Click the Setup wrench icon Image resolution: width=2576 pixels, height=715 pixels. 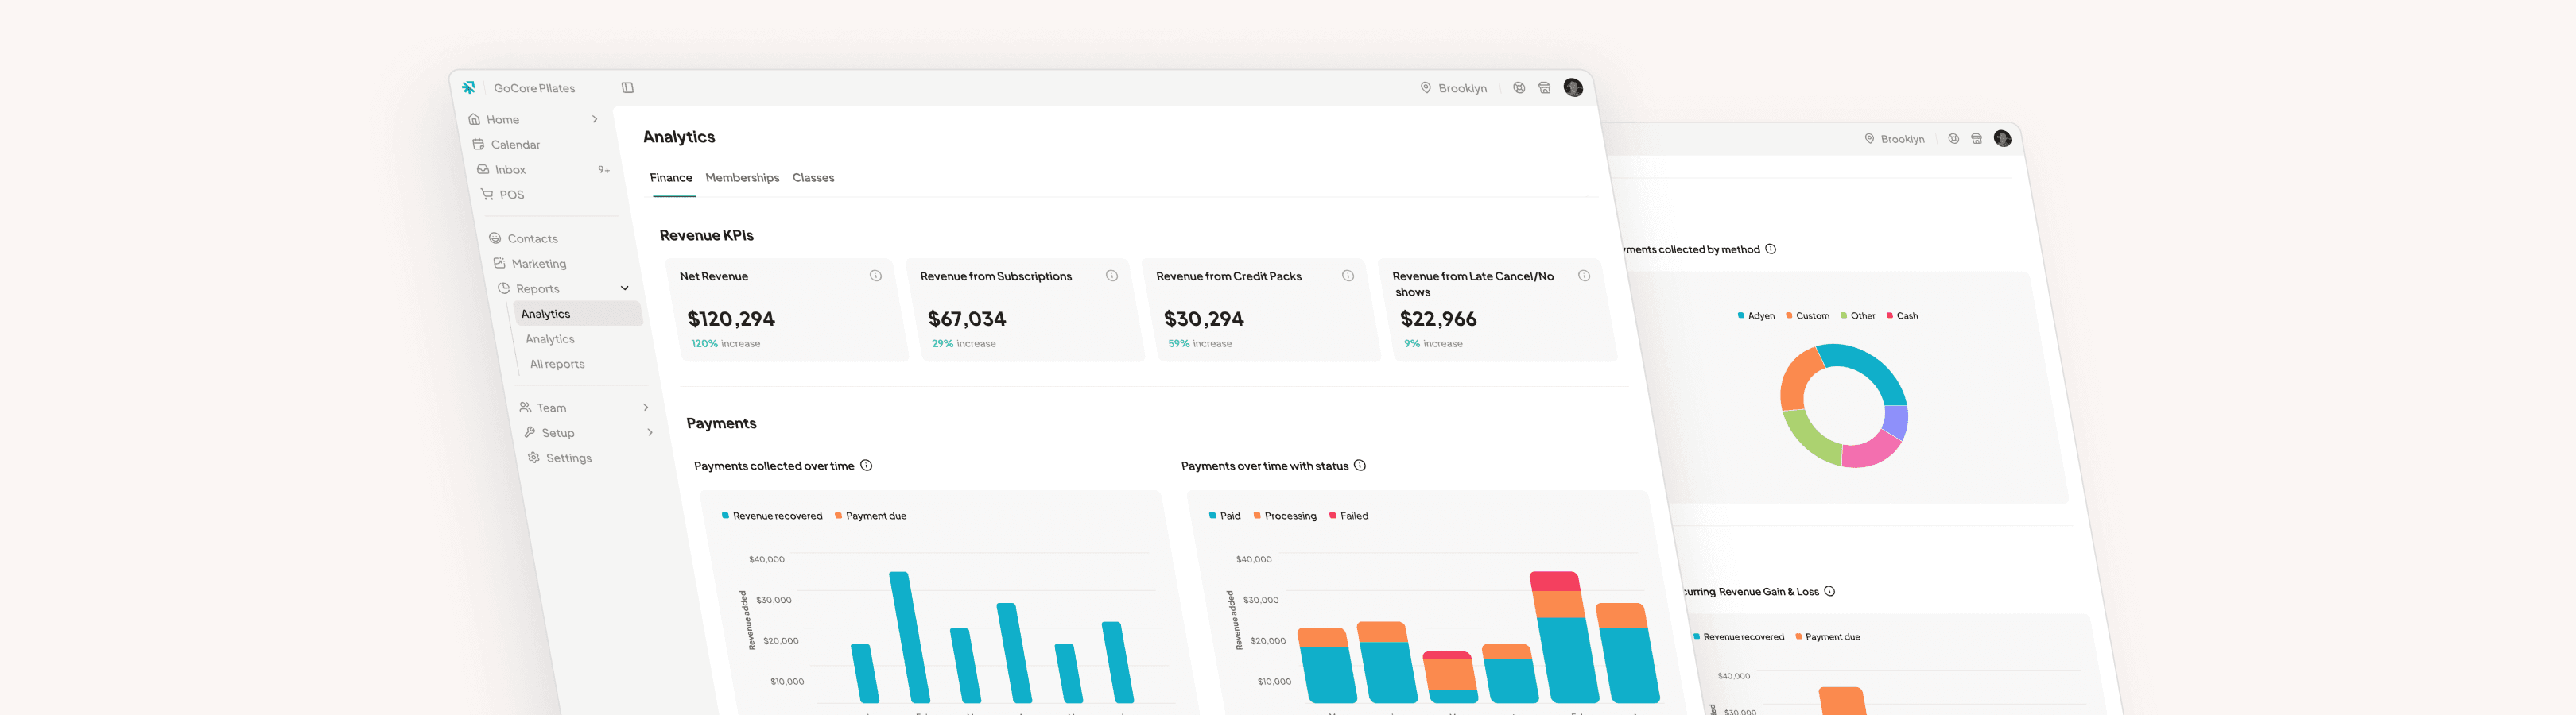(x=530, y=432)
